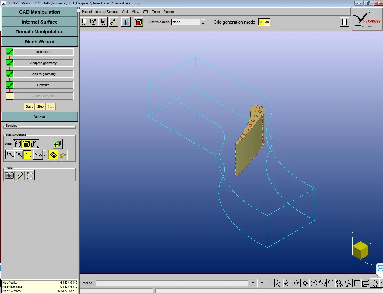Toggle the Initial mesh green checkbox

(10, 52)
